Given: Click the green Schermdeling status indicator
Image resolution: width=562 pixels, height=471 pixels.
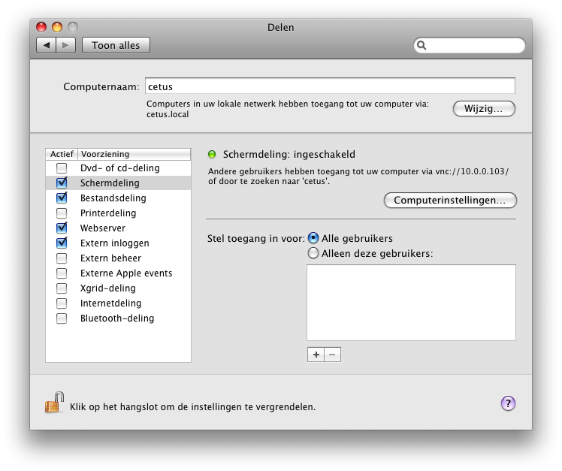Looking at the screenshot, I should [x=212, y=155].
